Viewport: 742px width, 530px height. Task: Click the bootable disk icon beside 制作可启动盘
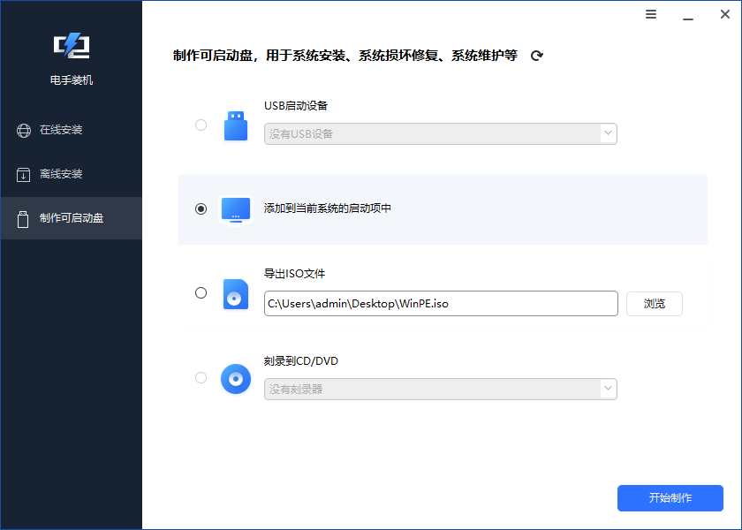23,218
